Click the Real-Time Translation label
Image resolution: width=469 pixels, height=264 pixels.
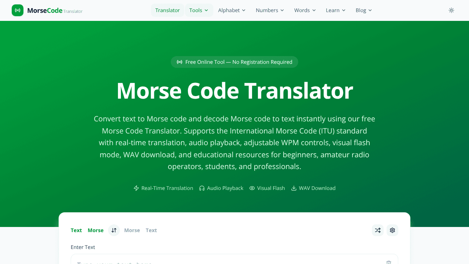(167, 188)
